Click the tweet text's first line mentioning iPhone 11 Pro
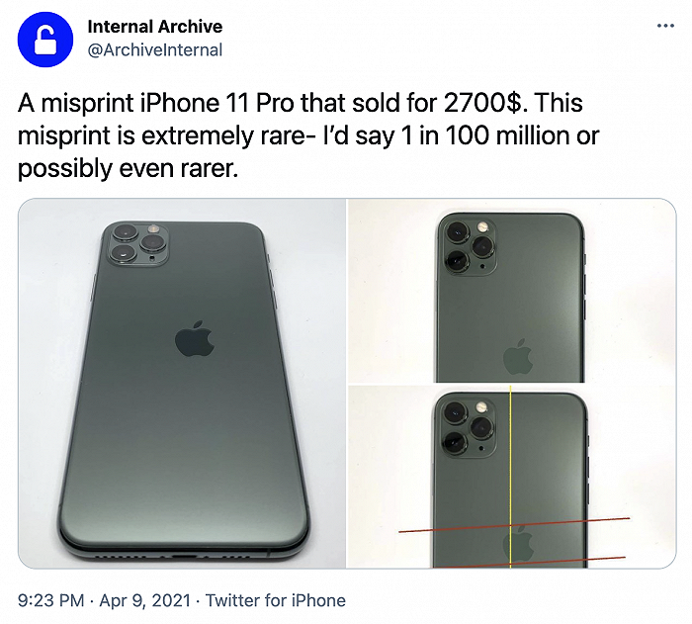 coord(301,103)
